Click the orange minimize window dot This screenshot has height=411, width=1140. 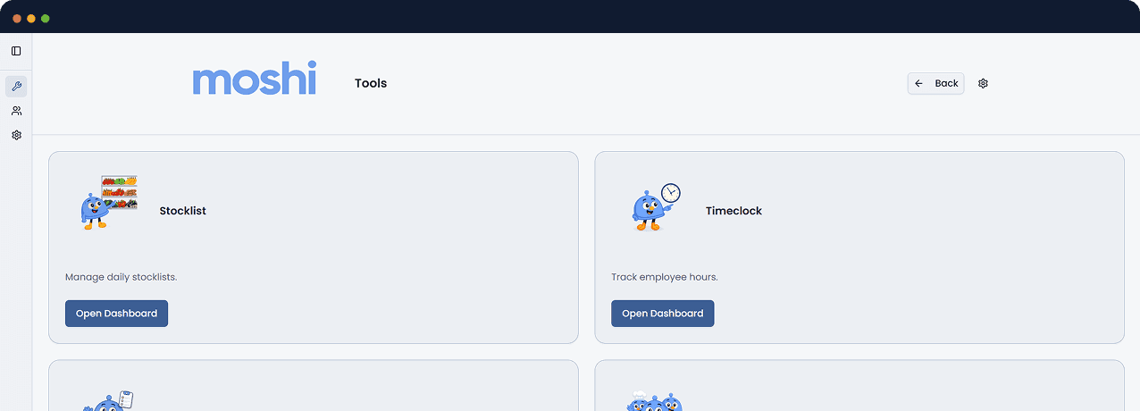tap(31, 18)
